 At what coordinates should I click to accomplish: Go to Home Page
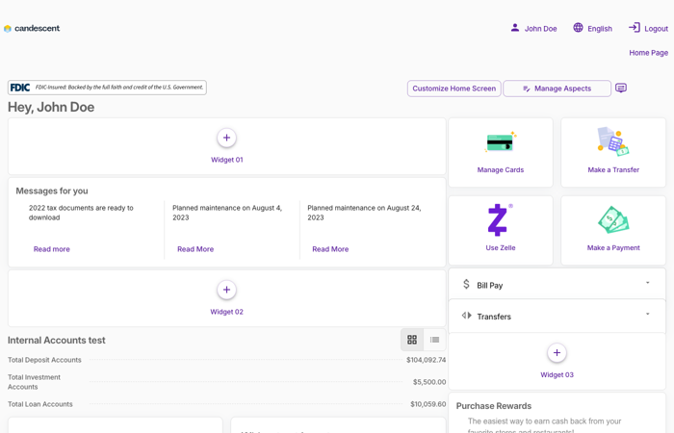648,53
